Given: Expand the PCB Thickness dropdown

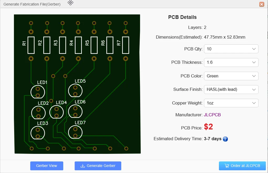Looking at the screenshot, I should pos(231,62).
